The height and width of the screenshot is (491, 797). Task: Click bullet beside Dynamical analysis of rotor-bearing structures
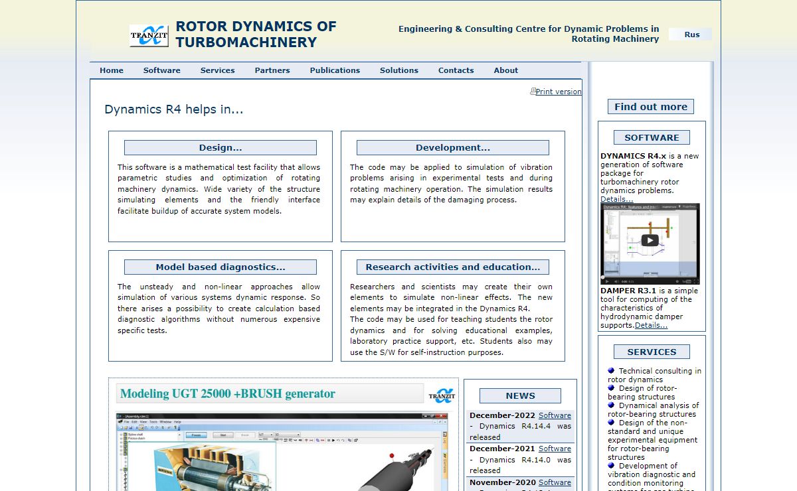coord(611,405)
